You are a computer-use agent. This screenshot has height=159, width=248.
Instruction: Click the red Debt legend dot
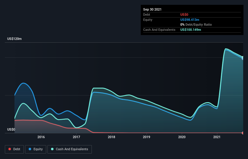[10, 149]
